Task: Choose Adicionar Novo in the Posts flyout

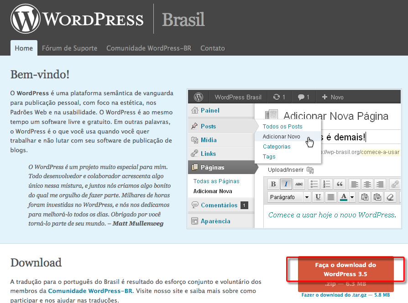Action: (x=281, y=137)
